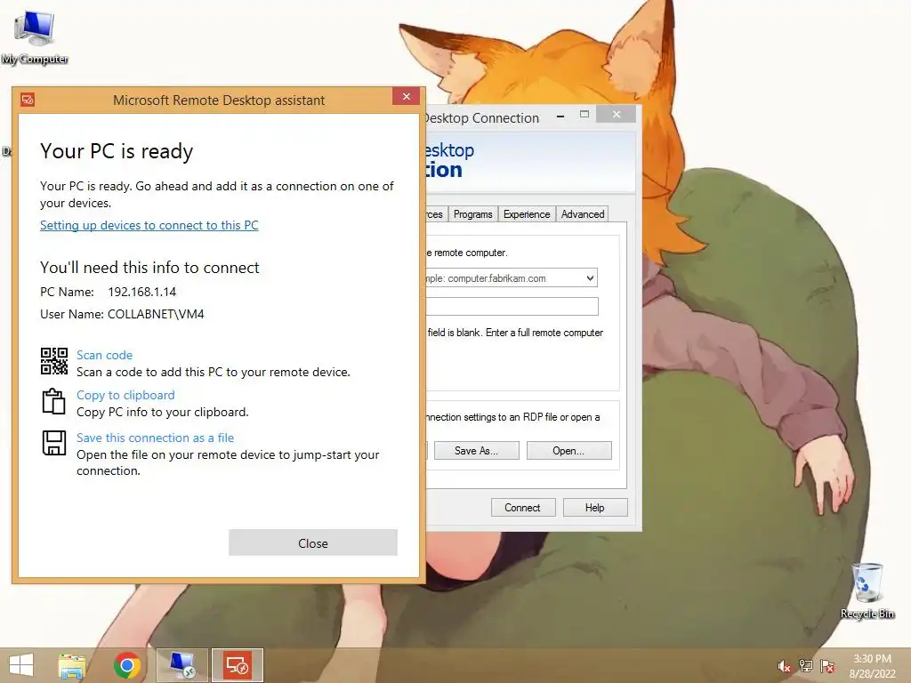Click Save As button in Remote Desktop Connection
The height and width of the screenshot is (683, 911).
coord(477,451)
